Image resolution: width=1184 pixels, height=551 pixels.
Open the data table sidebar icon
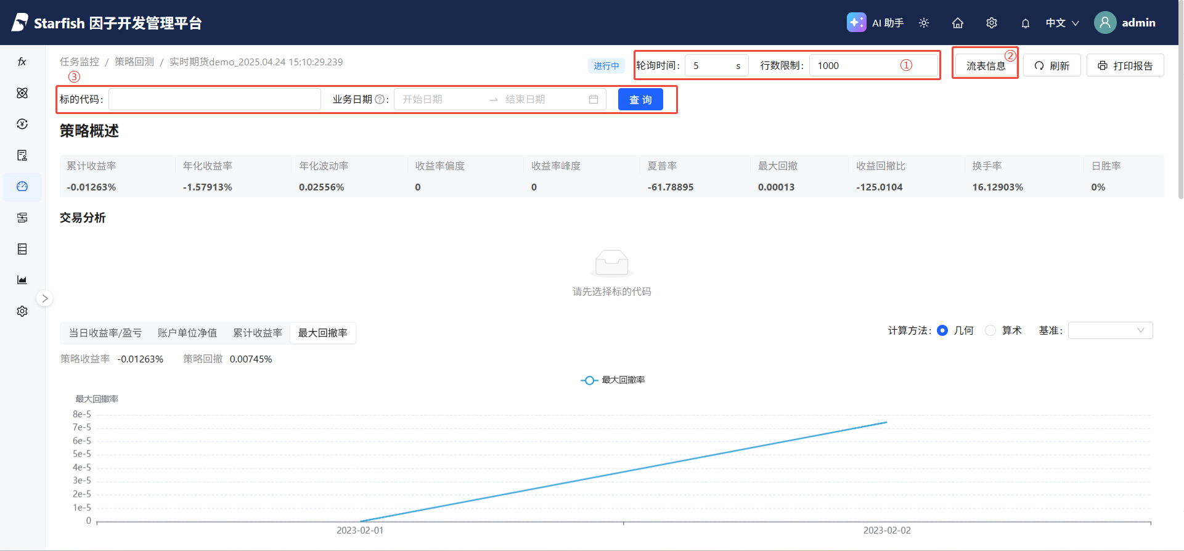(22, 249)
